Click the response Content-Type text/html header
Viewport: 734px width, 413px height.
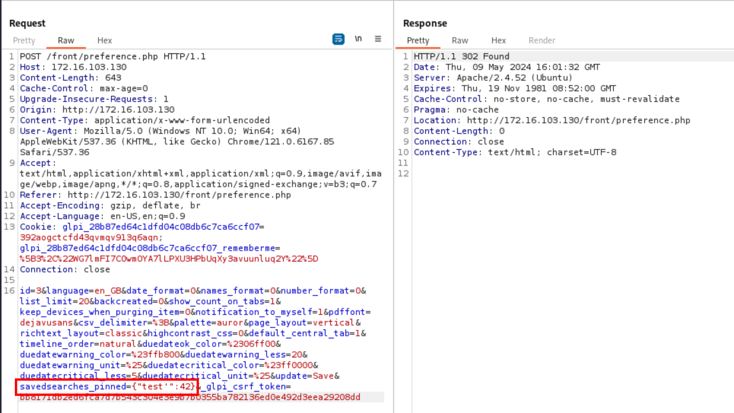pos(515,152)
